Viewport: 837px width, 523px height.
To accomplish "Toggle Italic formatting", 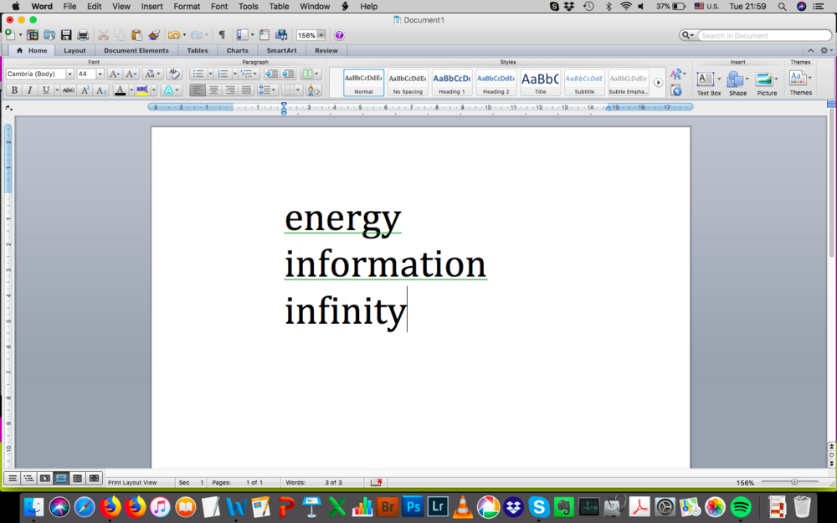I will click(29, 90).
